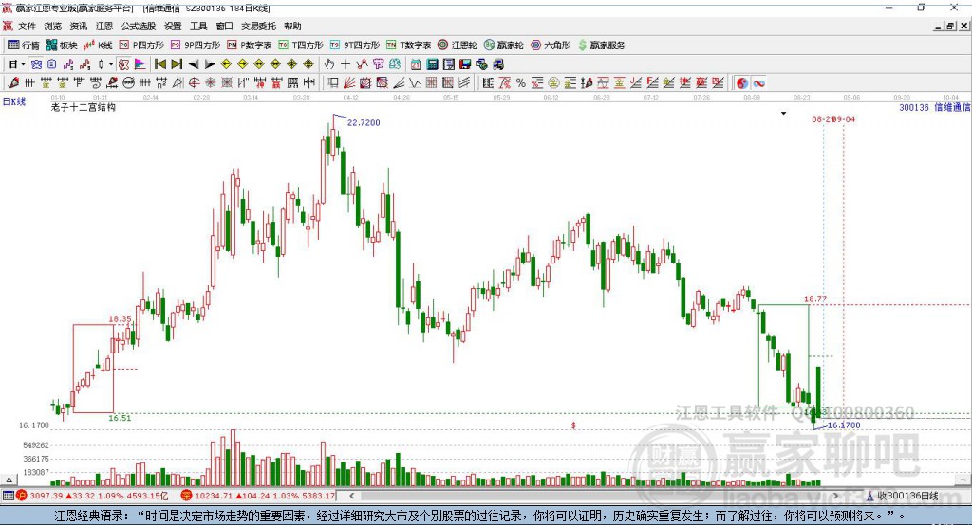The width and height of the screenshot is (972, 525).
Task: Click the red floppy disk save icon
Action: (x=465, y=64)
